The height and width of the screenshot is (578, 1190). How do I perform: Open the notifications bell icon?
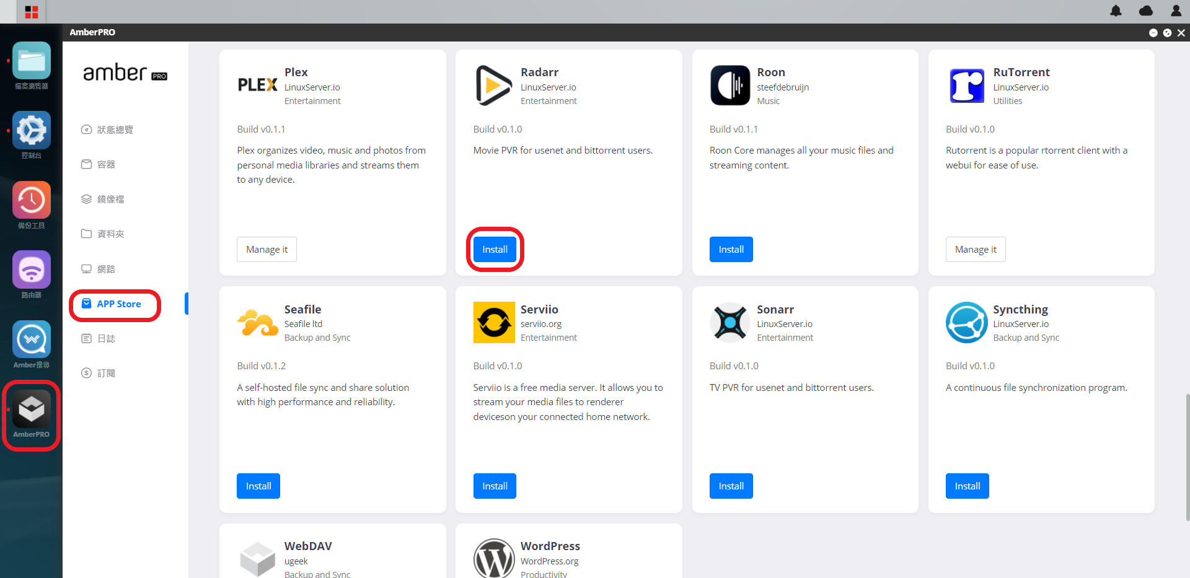pyautogui.click(x=1116, y=11)
